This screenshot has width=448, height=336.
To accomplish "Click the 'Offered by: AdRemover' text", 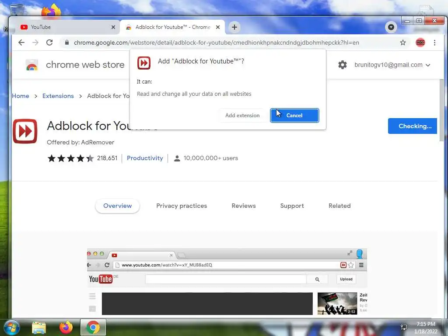I will (80, 142).
